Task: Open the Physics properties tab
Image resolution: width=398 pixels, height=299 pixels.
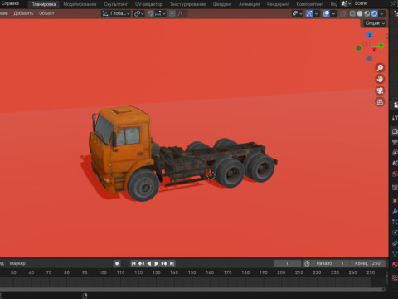Action: (395, 233)
